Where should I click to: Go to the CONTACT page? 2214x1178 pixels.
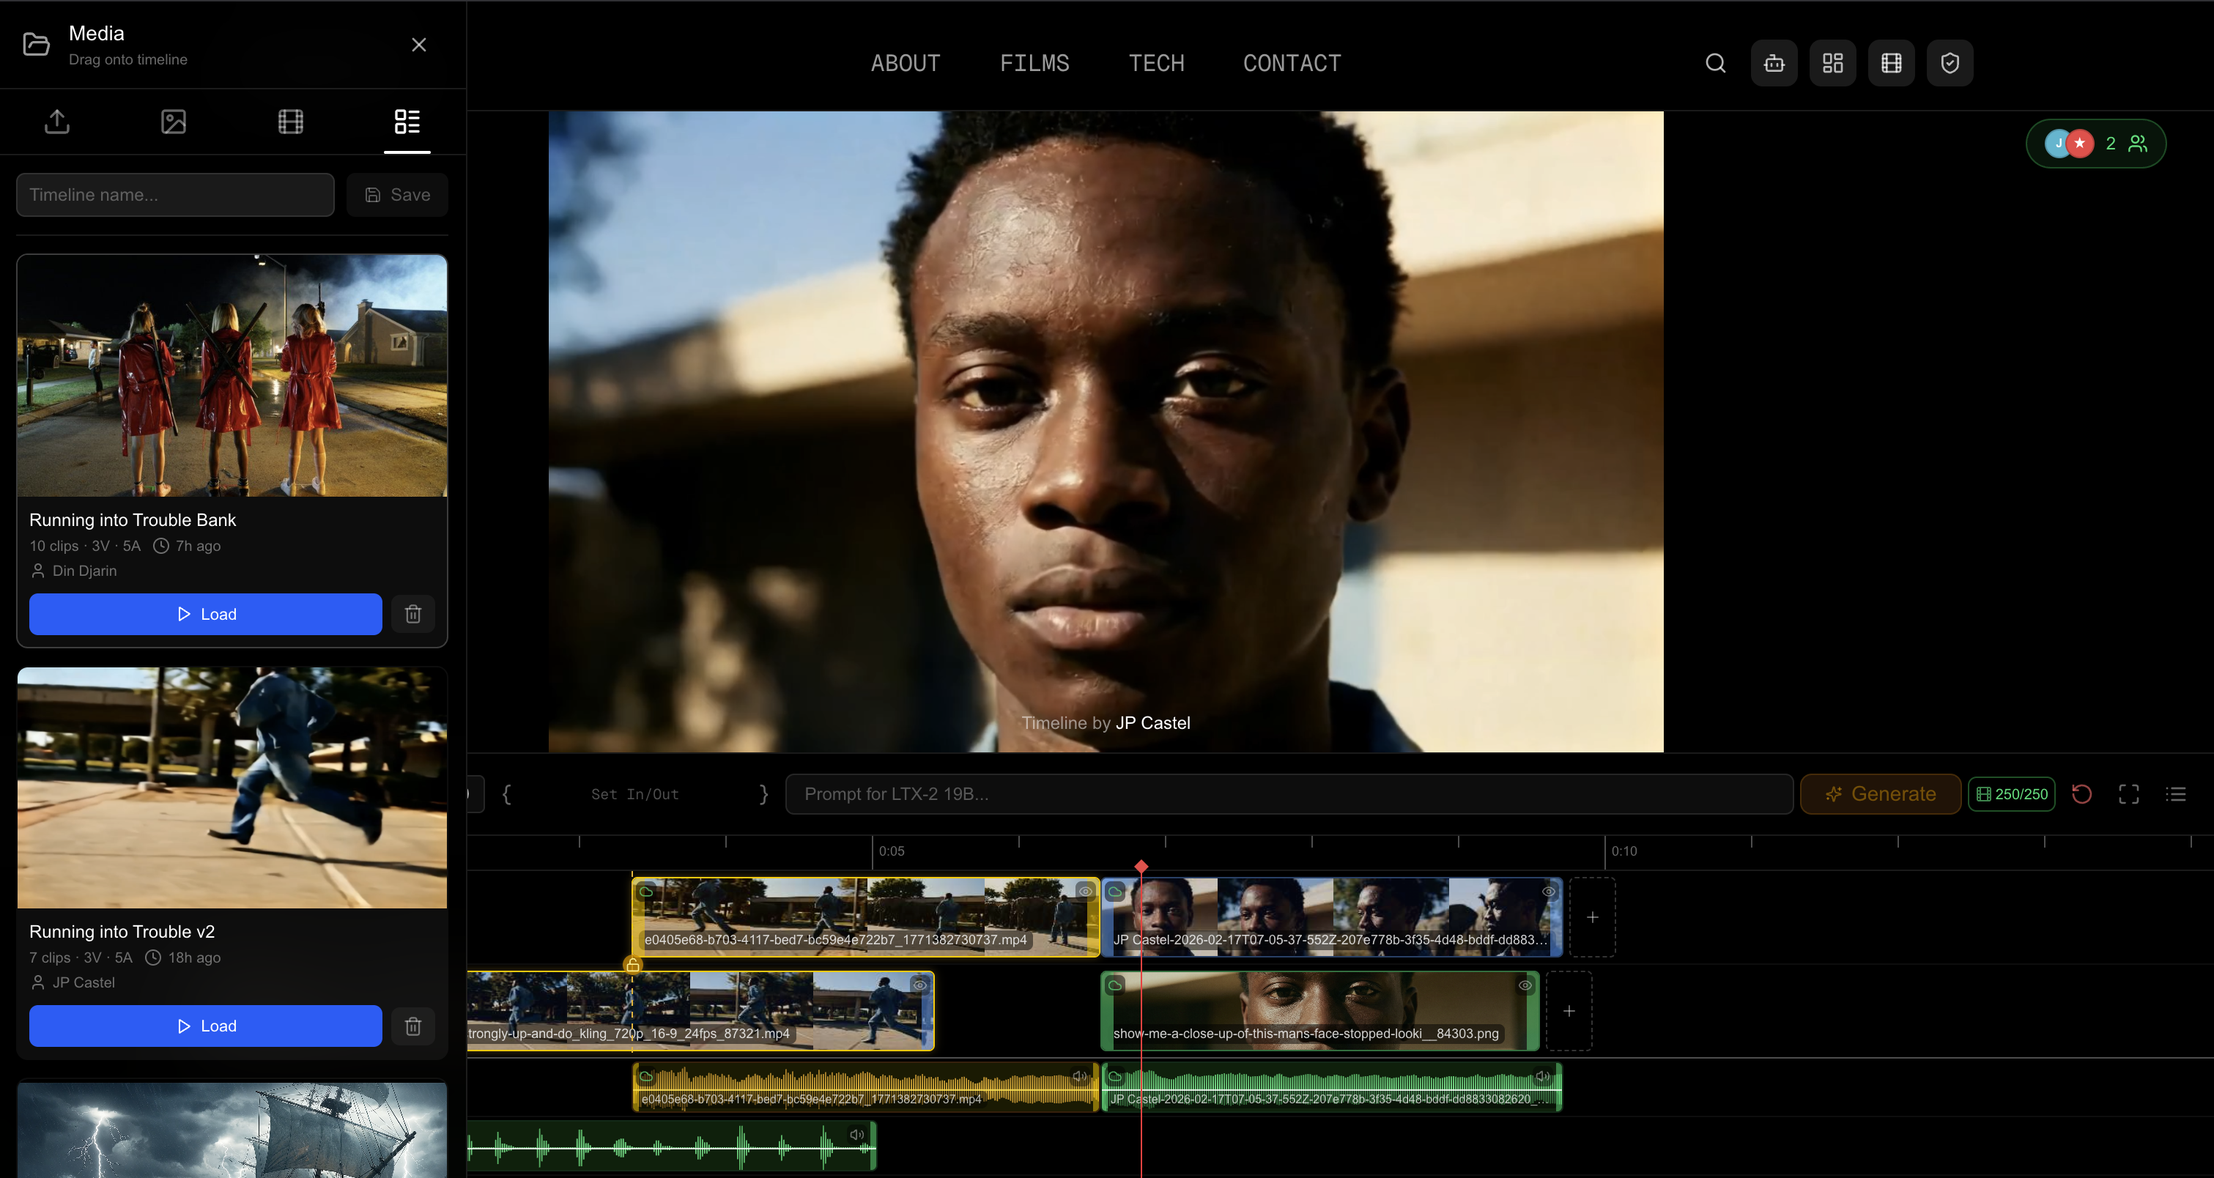click(x=1291, y=63)
